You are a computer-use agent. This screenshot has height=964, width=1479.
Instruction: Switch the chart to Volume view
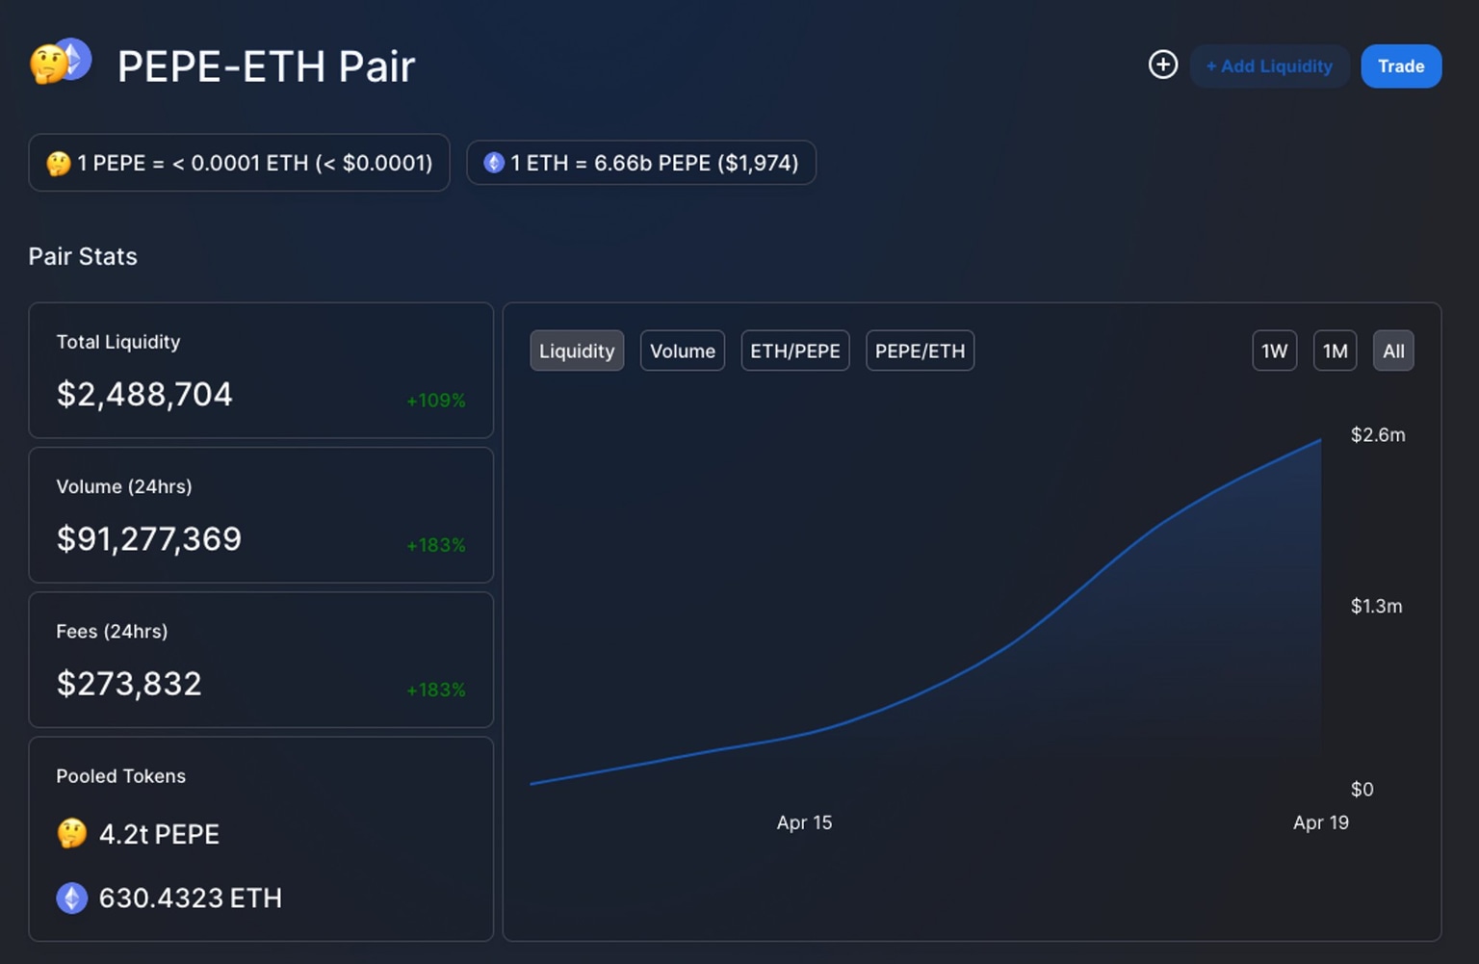[x=682, y=351]
